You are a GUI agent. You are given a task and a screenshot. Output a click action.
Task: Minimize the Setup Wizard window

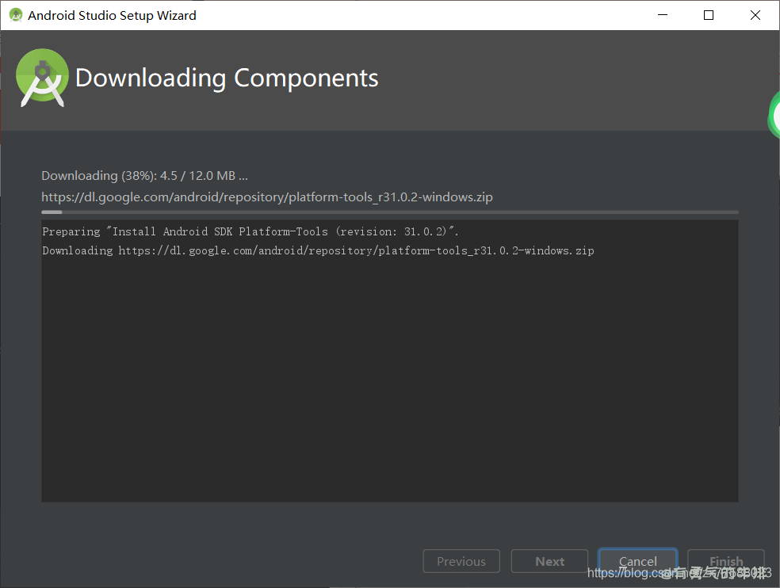(663, 15)
